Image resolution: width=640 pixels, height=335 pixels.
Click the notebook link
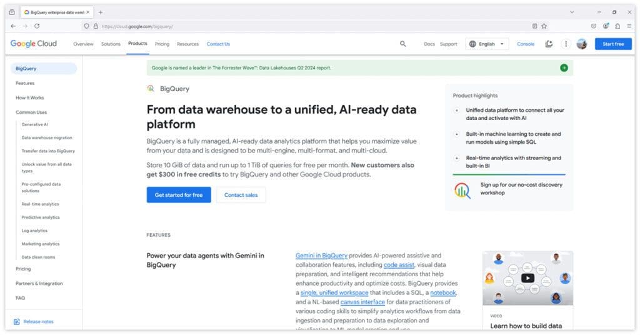click(x=443, y=292)
